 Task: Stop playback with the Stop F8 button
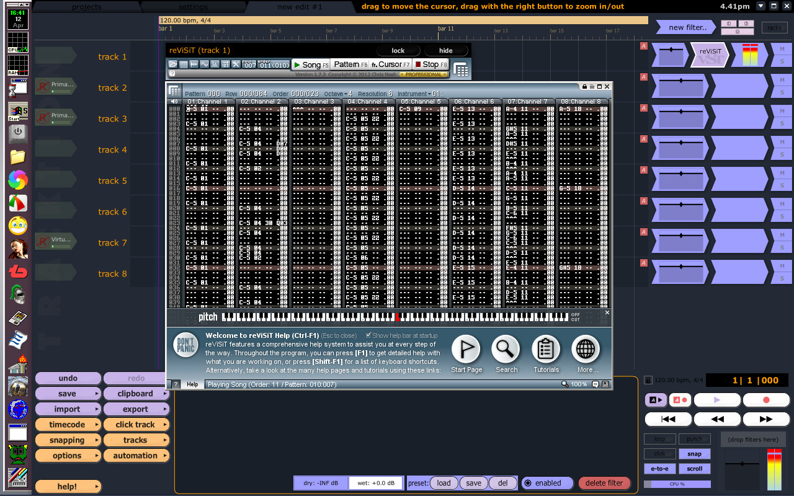coord(431,64)
